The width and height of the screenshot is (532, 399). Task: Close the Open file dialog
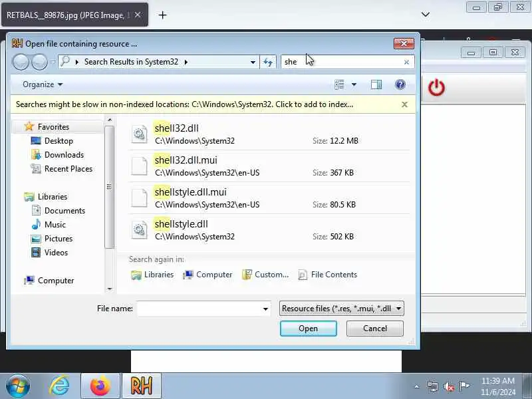coord(404,43)
